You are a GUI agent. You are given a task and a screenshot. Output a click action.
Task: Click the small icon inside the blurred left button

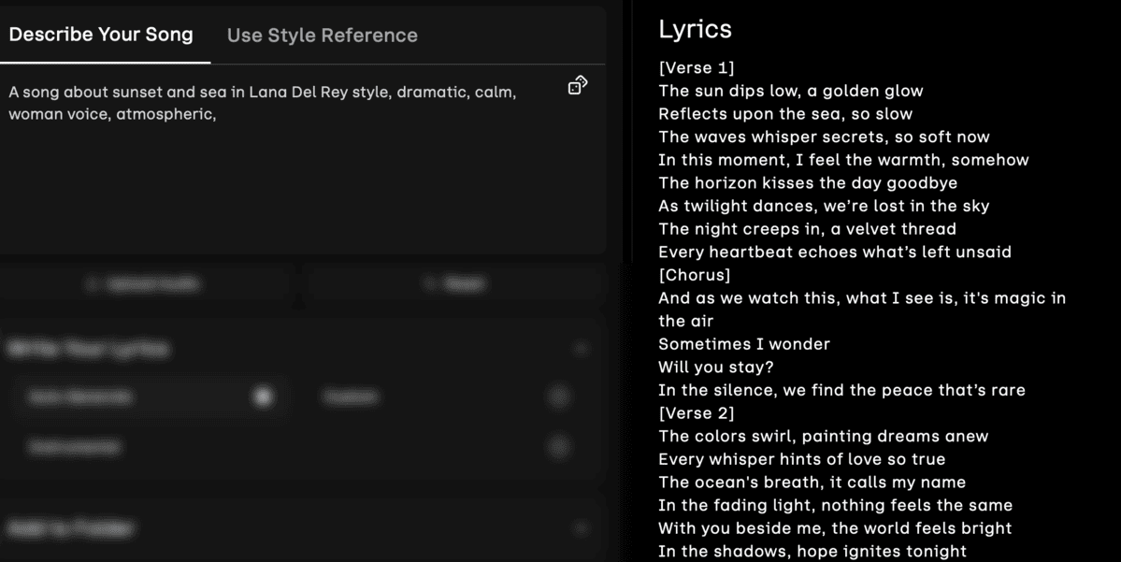click(93, 284)
